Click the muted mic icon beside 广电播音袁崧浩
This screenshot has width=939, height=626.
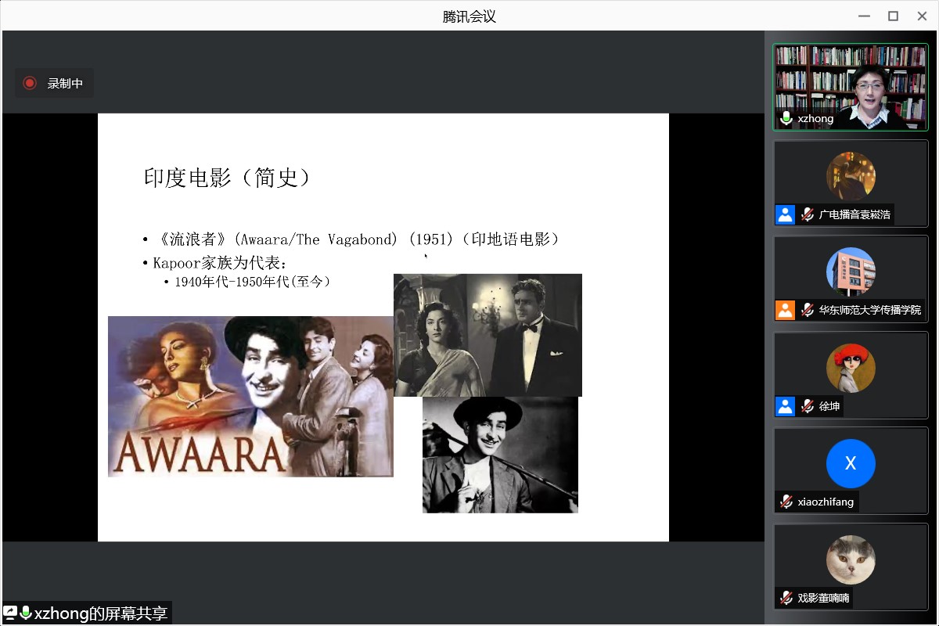pyautogui.click(x=808, y=214)
